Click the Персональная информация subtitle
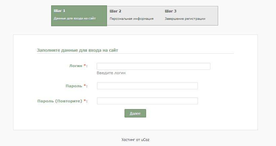 tap(132, 18)
